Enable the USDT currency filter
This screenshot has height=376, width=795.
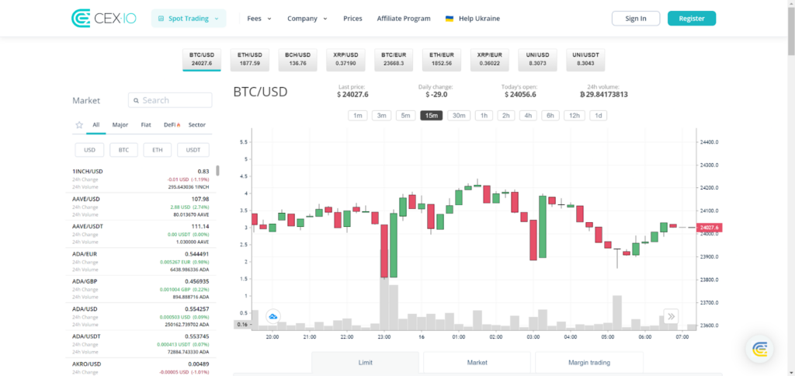[193, 150]
